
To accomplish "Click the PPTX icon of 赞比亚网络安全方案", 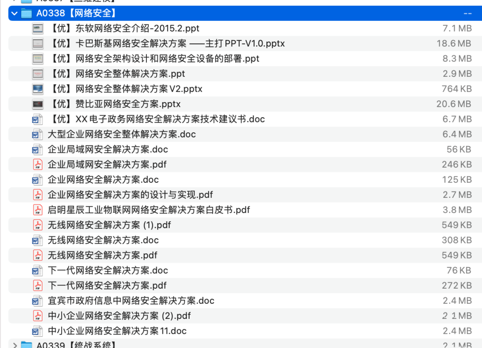I will click(x=37, y=104).
